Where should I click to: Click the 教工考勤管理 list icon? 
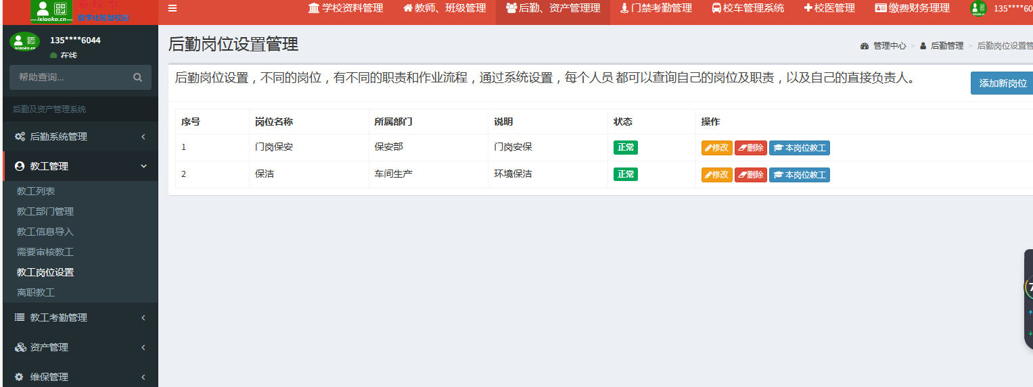[19, 317]
